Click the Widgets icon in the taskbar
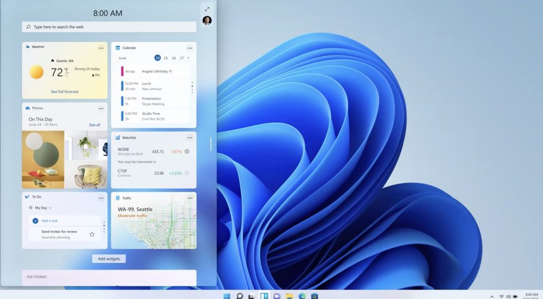543x299 pixels. click(x=264, y=296)
